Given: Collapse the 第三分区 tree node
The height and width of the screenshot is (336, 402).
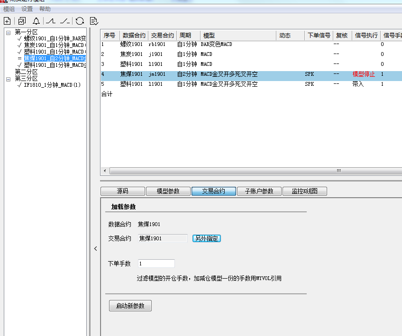Looking at the screenshot, I should click(x=8, y=79).
